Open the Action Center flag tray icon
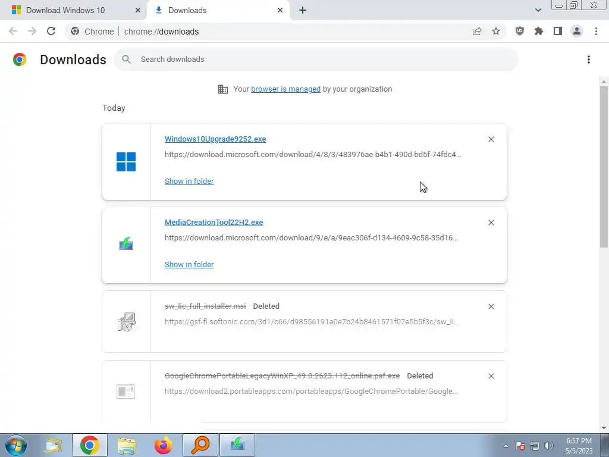The width and height of the screenshot is (609, 457). click(520, 446)
